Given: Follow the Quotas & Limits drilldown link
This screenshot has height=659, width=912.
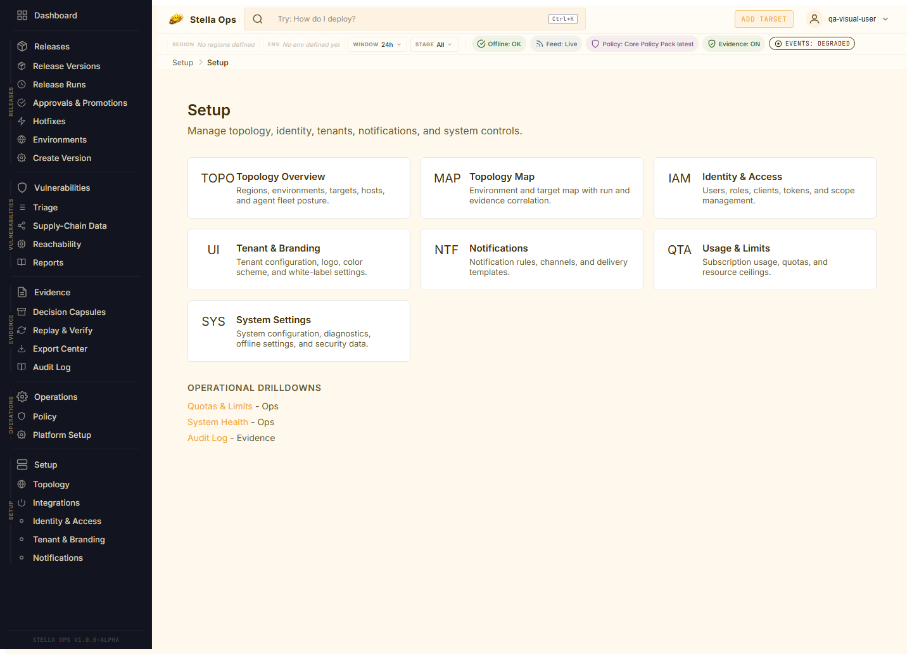Looking at the screenshot, I should (220, 406).
